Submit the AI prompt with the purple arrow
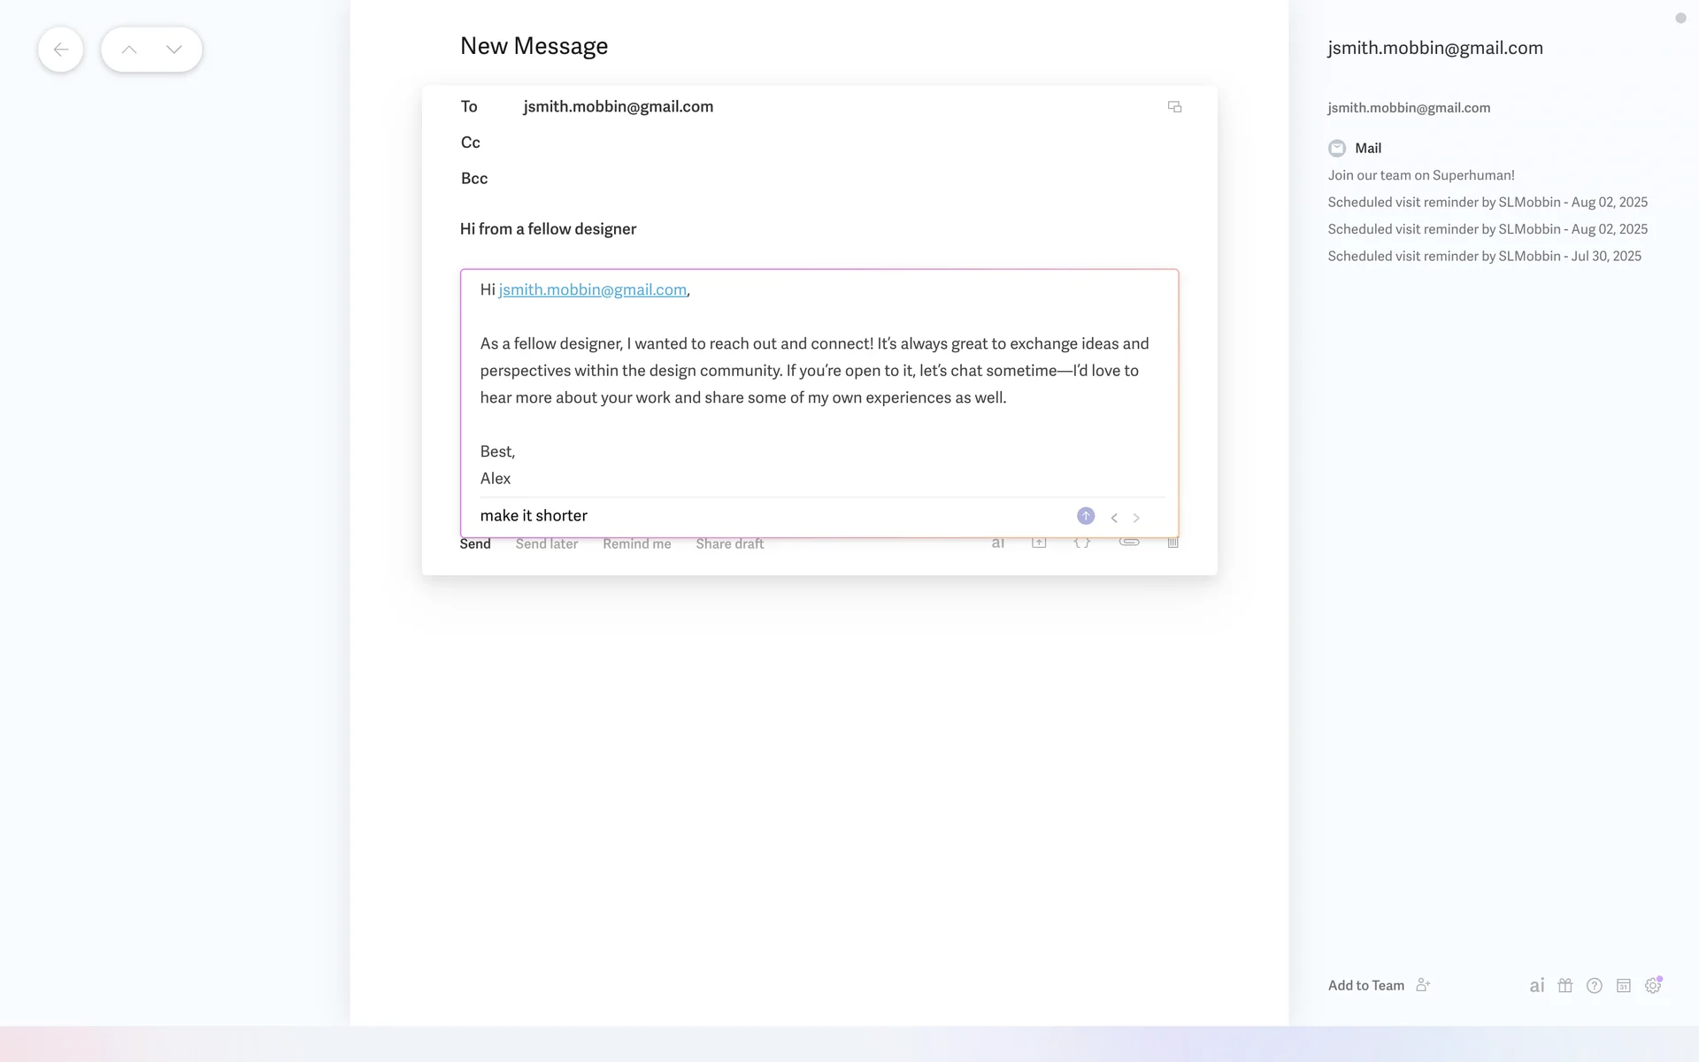 (x=1086, y=516)
